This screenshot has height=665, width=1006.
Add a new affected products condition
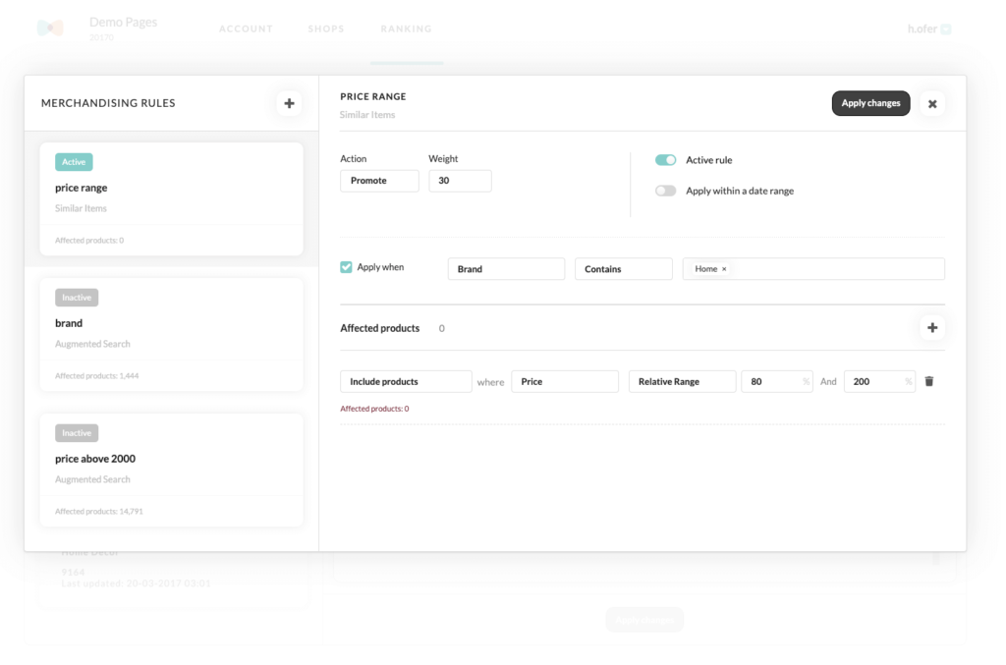pos(932,328)
